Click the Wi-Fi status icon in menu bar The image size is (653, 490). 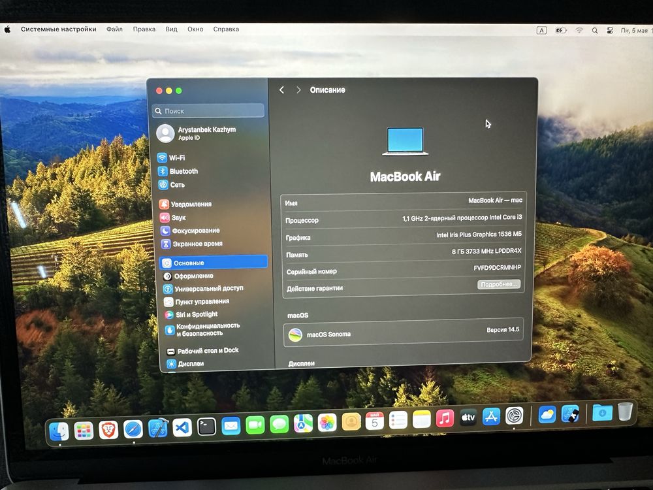coord(579,31)
